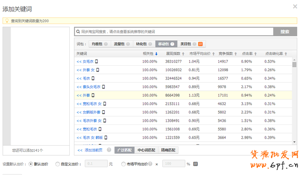Click the mobile icon beside 女毛衣

tap(96, 61)
